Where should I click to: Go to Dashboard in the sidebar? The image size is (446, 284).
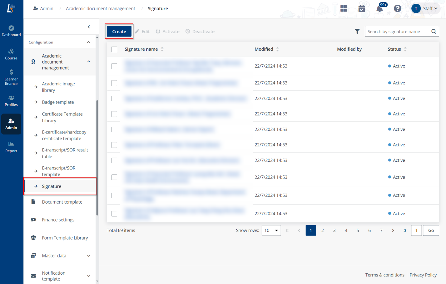[x=11, y=31]
